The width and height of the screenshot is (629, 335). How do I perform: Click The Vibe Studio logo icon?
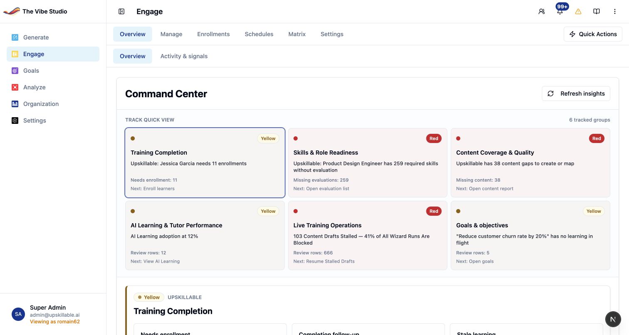11,11
